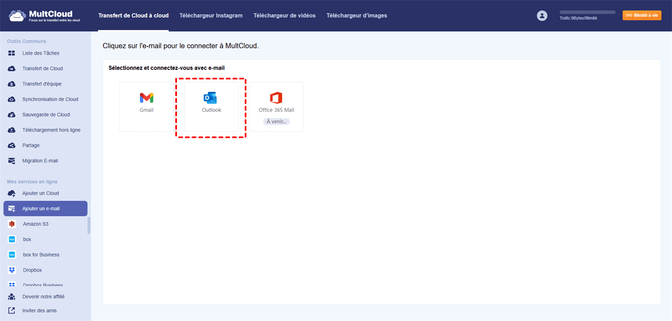Image resolution: width=672 pixels, height=321 pixels.
Task: Click the box service icon
Action: 12,239
